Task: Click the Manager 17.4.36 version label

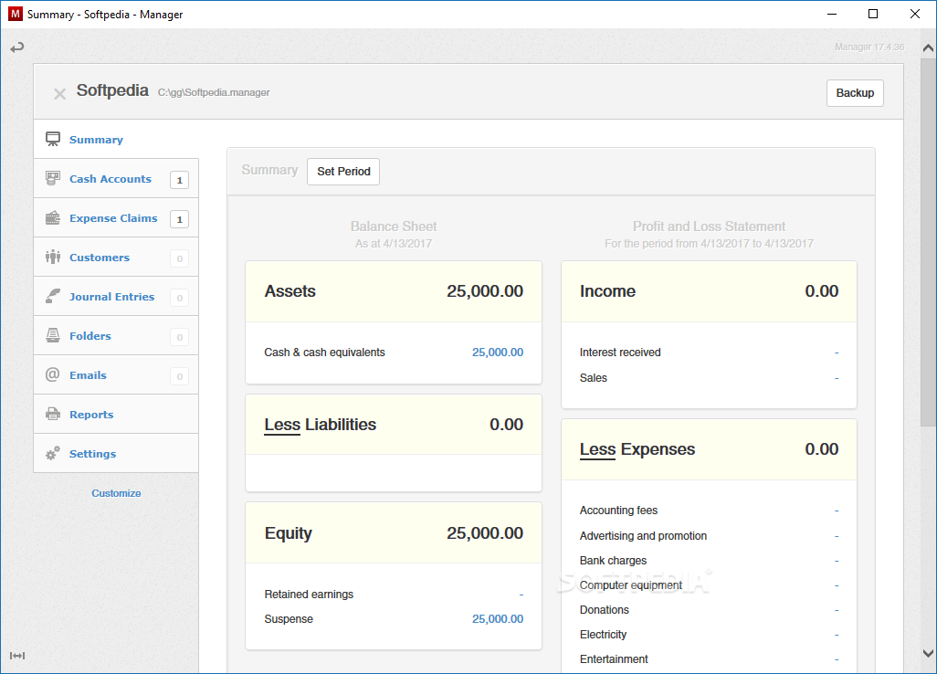Action: (x=869, y=47)
